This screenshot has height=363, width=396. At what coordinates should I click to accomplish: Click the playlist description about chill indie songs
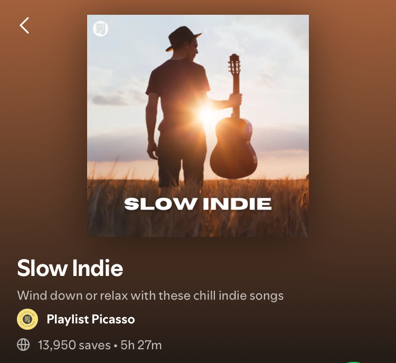point(150,295)
